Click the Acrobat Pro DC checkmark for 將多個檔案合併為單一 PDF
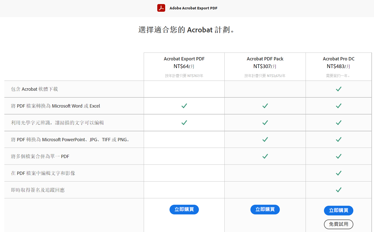Image resolution: width=374 pixels, height=232 pixels. (339, 156)
